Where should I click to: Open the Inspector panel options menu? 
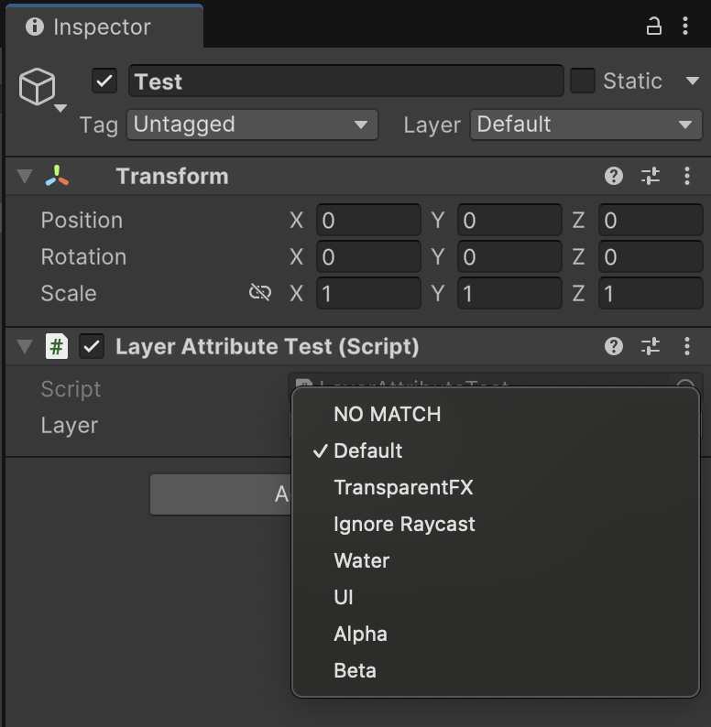(685, 26)
